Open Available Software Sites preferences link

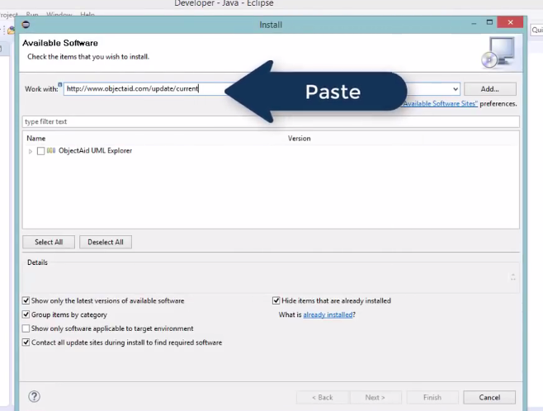[x=440, y=103]
